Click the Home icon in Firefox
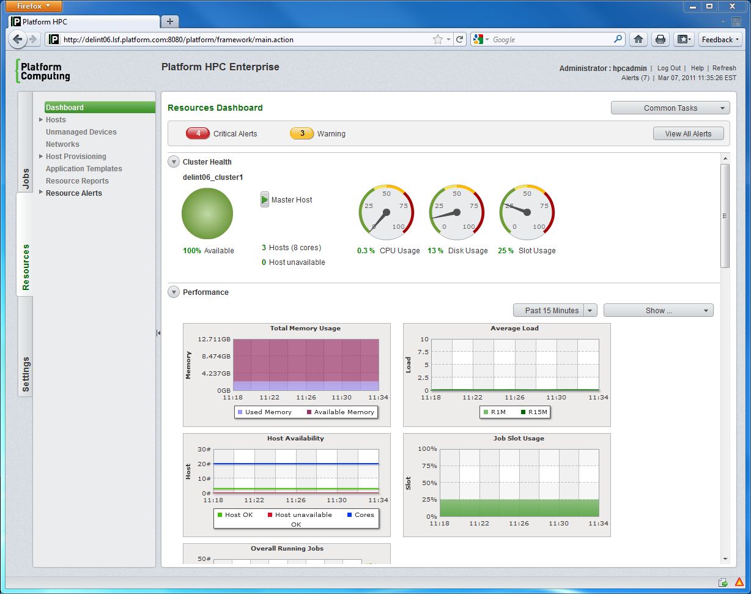Image resolution: width=751 pixels, height=594 pixels. click(638, 39)
